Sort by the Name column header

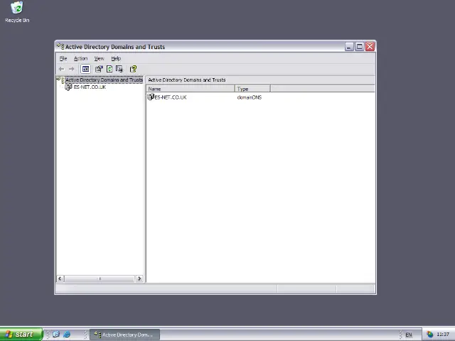(x=191, y=89)
